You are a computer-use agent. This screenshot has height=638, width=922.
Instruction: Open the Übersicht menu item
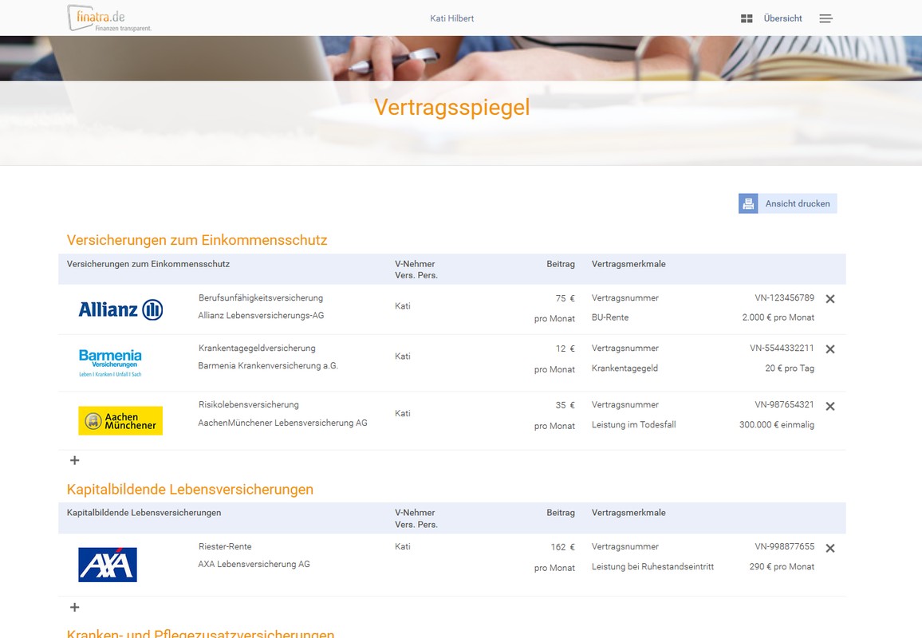pyautogui.click(x=782, y=18)
